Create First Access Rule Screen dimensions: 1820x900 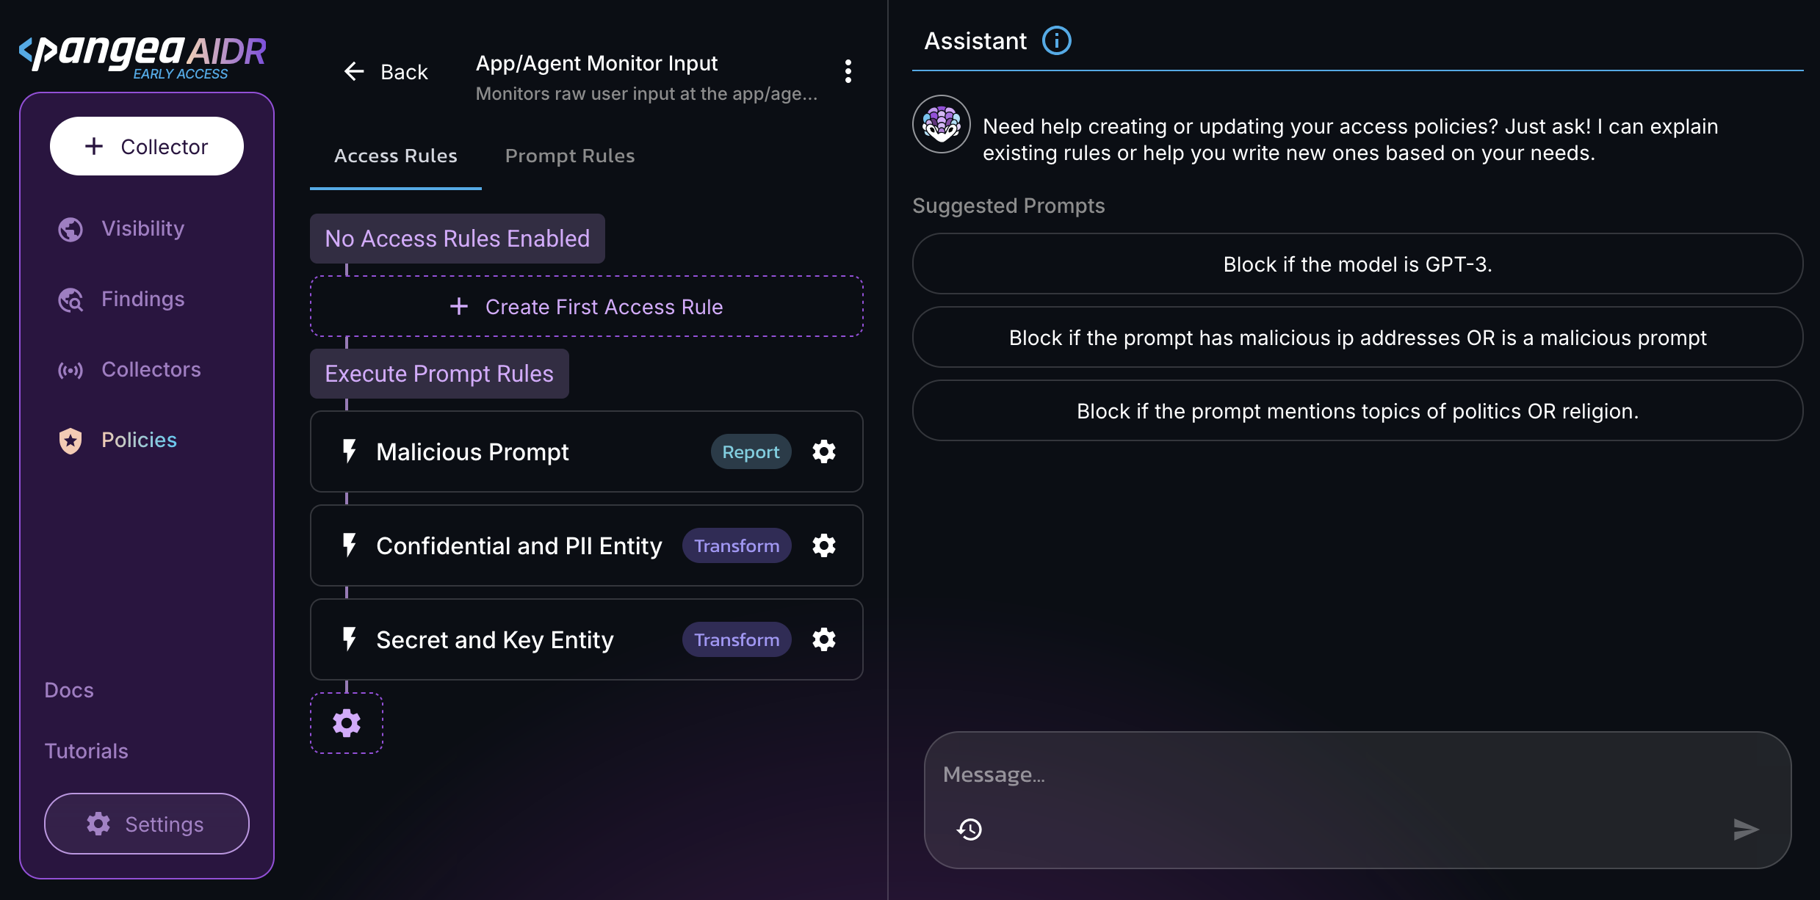point(586,307)
